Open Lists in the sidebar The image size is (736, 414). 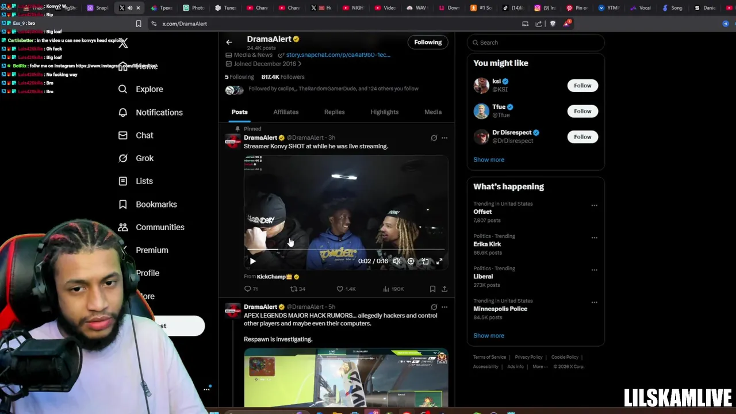(144, 181)
